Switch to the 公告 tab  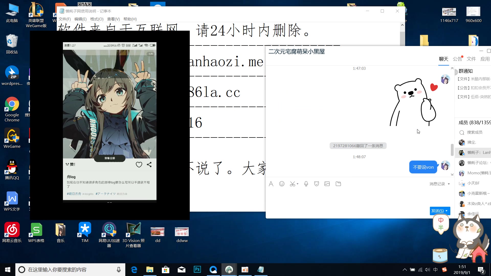[457, 59]
